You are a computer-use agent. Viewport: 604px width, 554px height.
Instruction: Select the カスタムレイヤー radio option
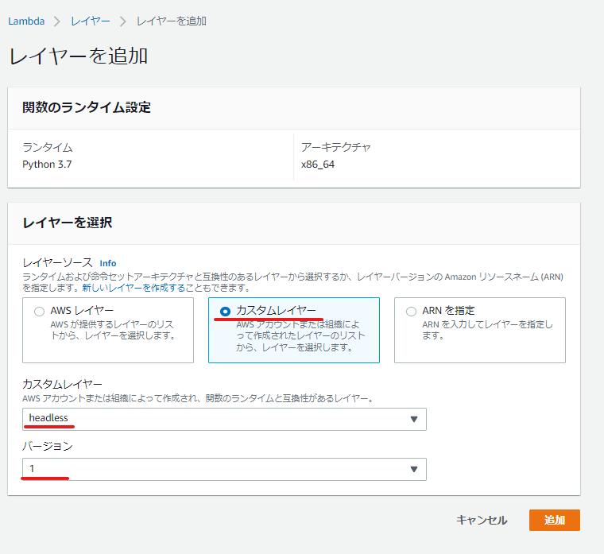[226, 312]
